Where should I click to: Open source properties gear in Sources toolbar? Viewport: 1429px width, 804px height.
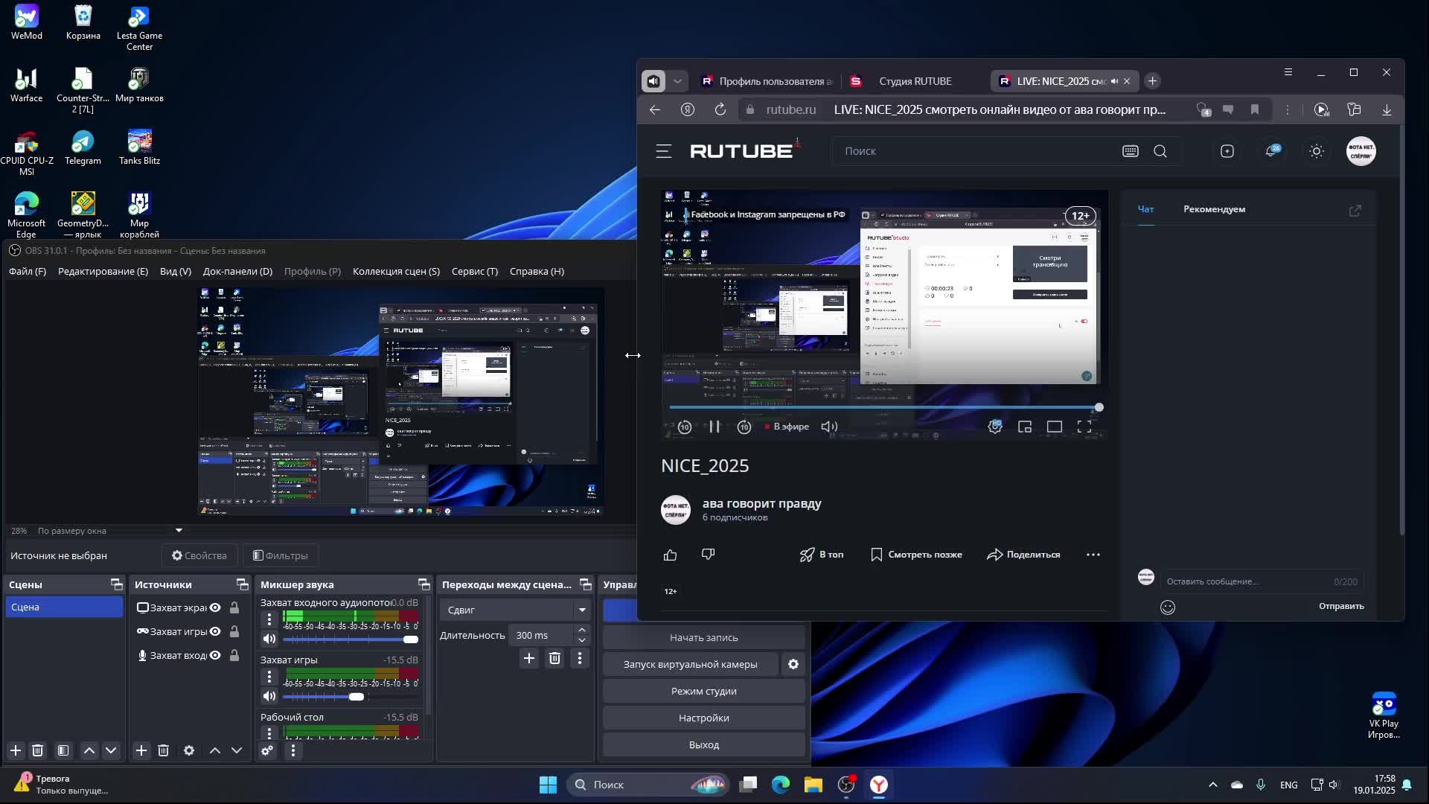189,750
